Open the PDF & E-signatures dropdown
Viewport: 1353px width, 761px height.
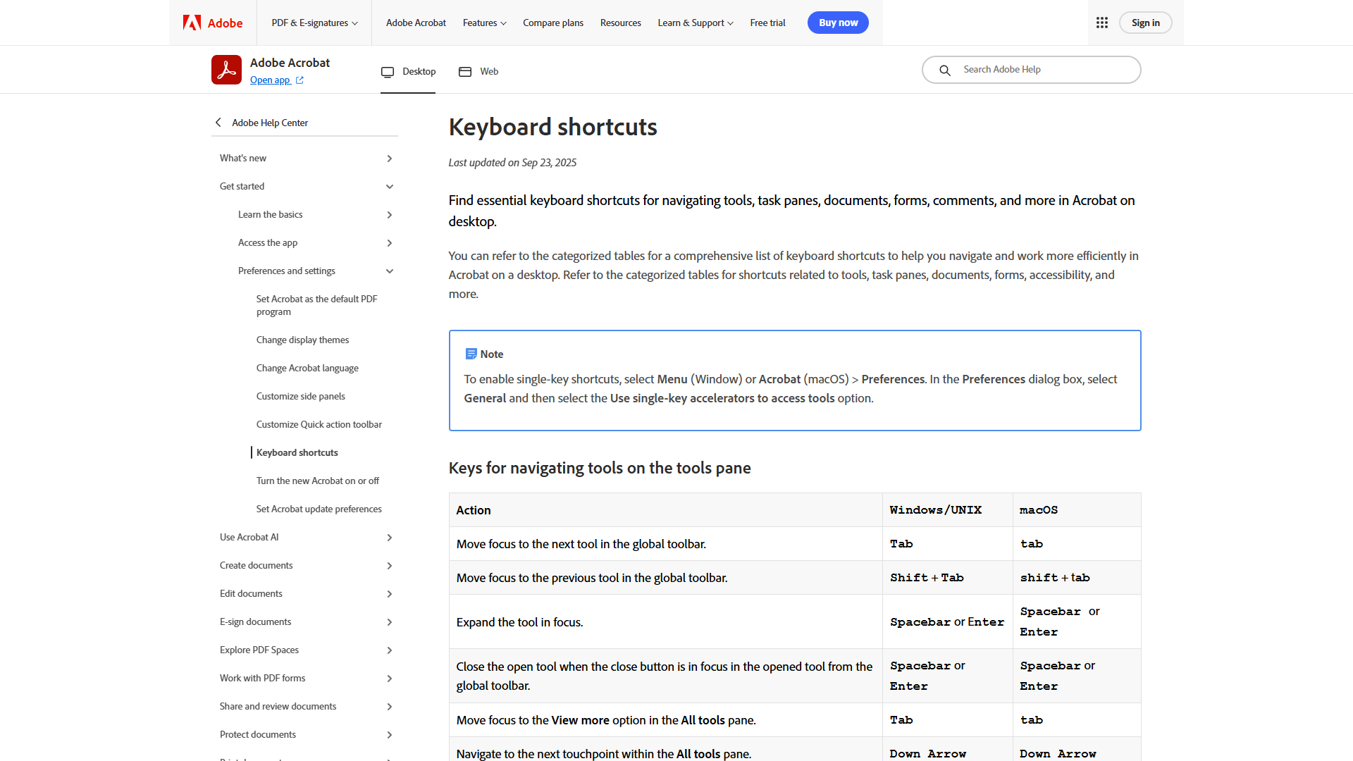tap(314, 23)
